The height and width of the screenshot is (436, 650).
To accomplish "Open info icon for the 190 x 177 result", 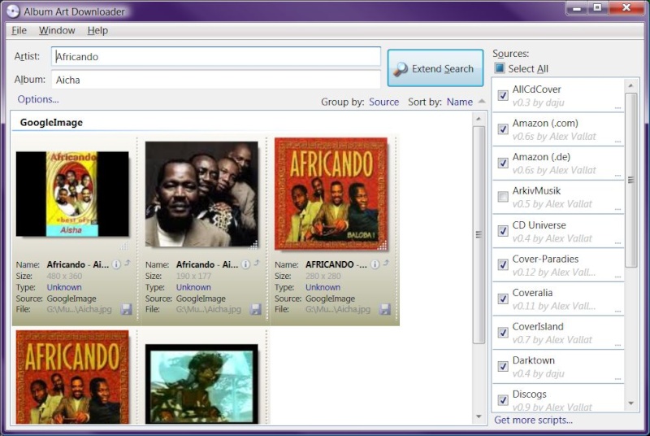I will 246,264.
